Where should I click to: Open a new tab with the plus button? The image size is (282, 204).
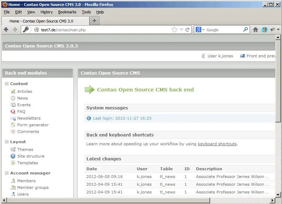pos(94,21)
